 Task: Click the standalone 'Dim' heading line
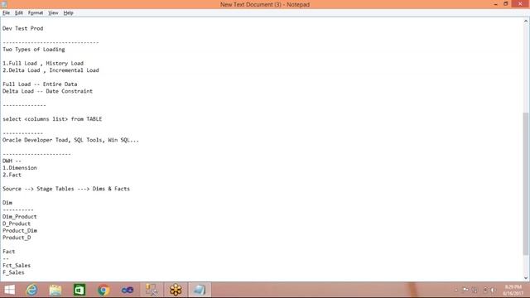point(7,203)
